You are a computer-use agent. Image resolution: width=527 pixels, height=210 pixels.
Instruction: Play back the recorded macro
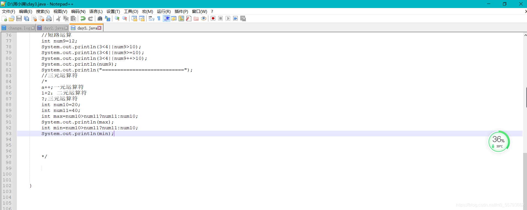click(228, 18)
